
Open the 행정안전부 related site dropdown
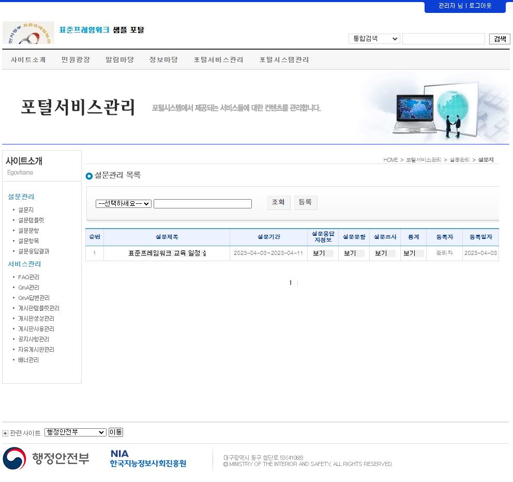75,432
